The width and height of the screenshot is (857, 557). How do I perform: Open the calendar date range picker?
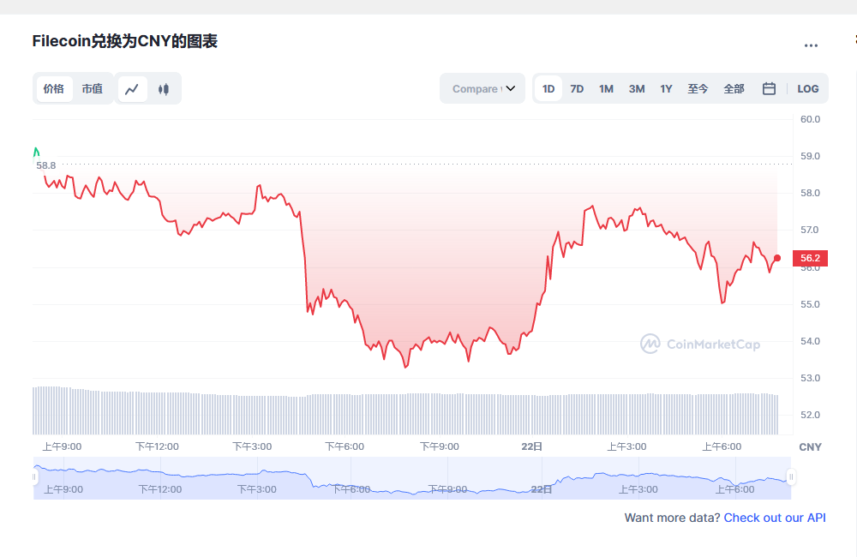(769, 88)
